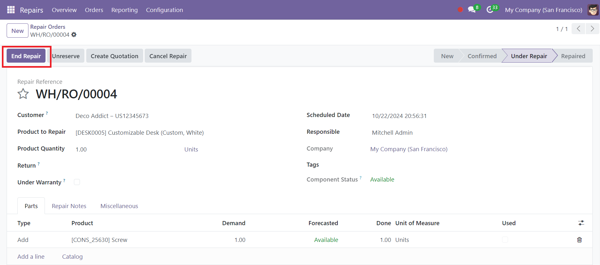Click the Unreserve button
The width and height of the screenshot is (600, 265).
point(66,56)
